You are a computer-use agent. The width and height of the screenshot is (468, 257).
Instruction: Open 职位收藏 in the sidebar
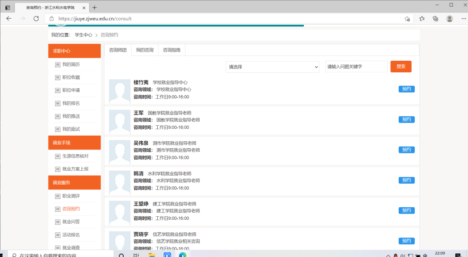pos(71,77)
